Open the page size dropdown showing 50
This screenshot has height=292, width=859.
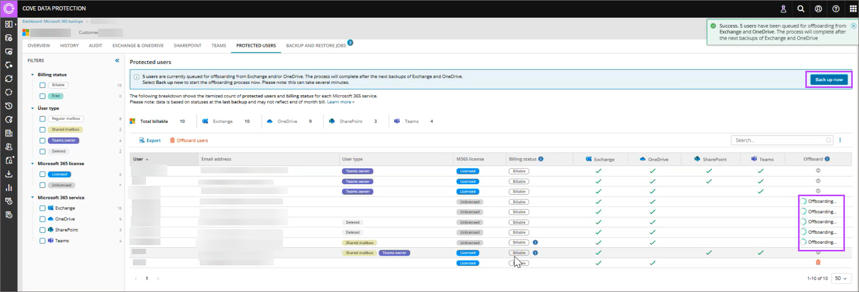click(840, 278)
